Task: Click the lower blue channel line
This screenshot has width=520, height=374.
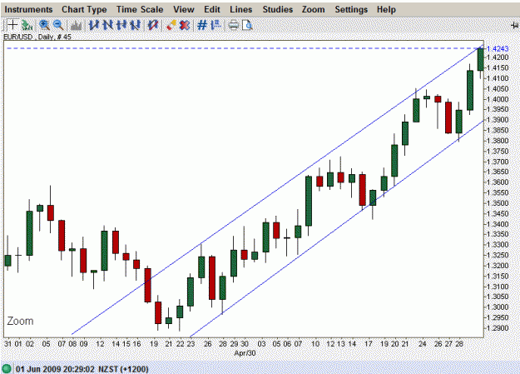Action: [x=337, y=229]
